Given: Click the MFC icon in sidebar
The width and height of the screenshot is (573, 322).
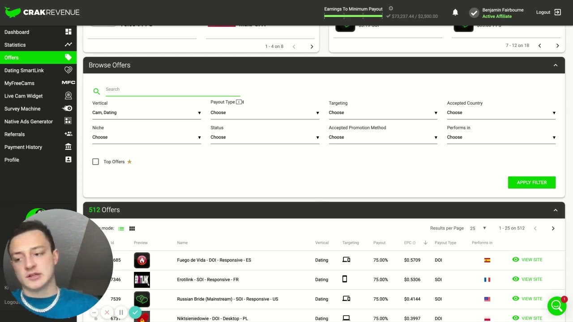Looking at the screenshot, I should pos(68,83).
